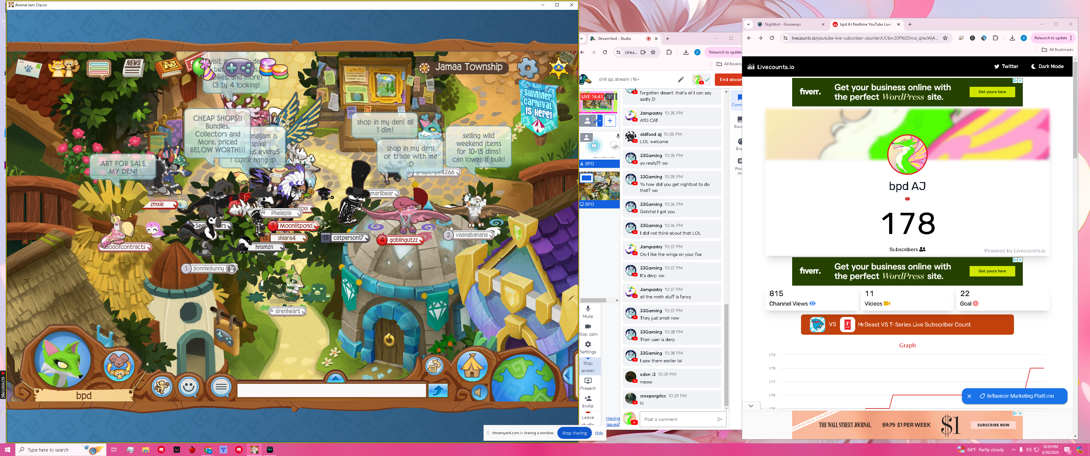Stop cam in StreamYard
This screenshot has width=1090, height=456.
click(588, 330)
